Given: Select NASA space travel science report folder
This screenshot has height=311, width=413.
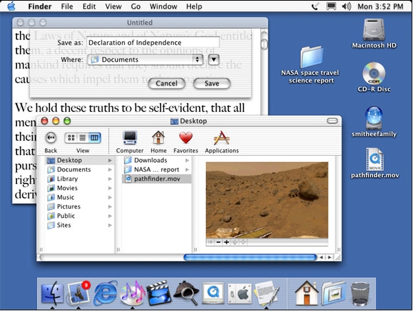Looking at the screenshot, I should [x=311, y=65].
